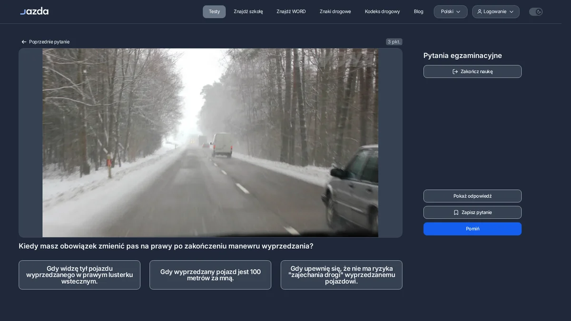The width and height of the screenshot is (571, 321).
Task: Click the bookmark icon in Zapisz pytanie
Action: (x=456, y=213)
